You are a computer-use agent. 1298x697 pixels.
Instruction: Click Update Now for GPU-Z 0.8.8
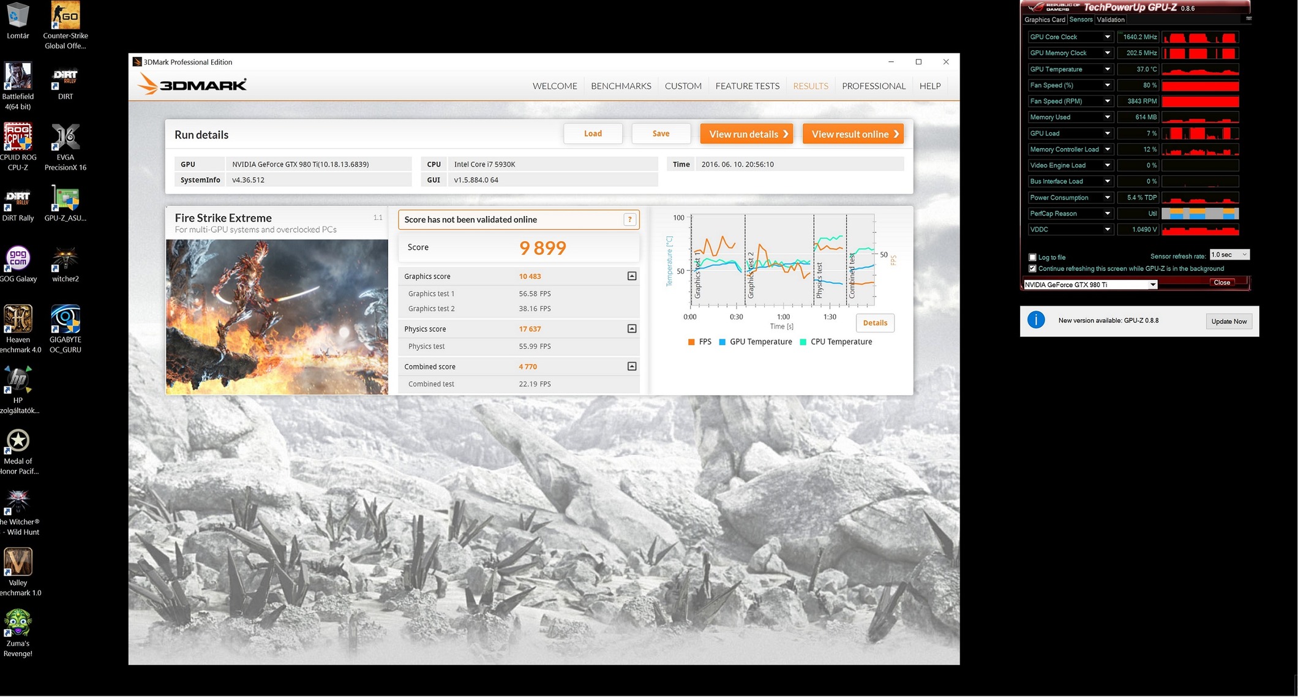tap(1229, 321)
